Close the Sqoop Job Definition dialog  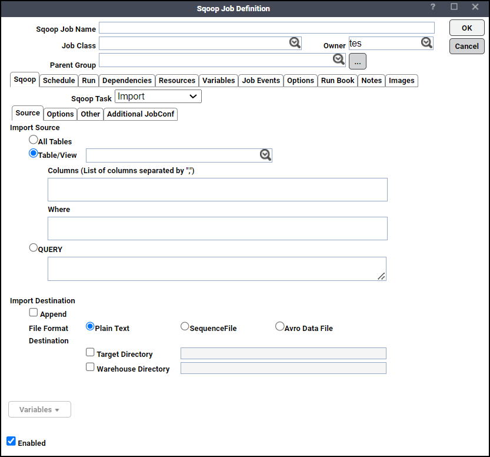[x=475, y=6]
